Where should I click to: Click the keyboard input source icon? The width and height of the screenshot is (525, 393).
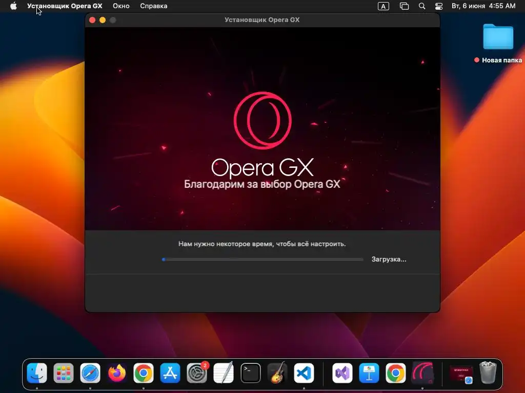tap(383, 6)
